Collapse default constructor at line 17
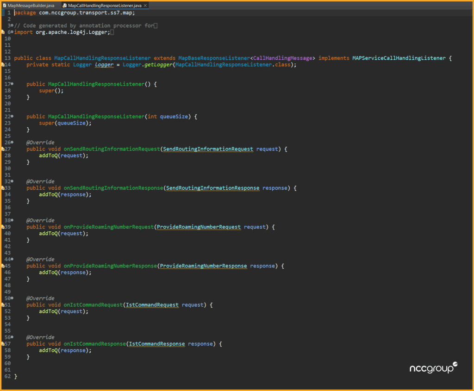Image resolution: width=474 pixels, height=391 pixels. pos(12,84)
